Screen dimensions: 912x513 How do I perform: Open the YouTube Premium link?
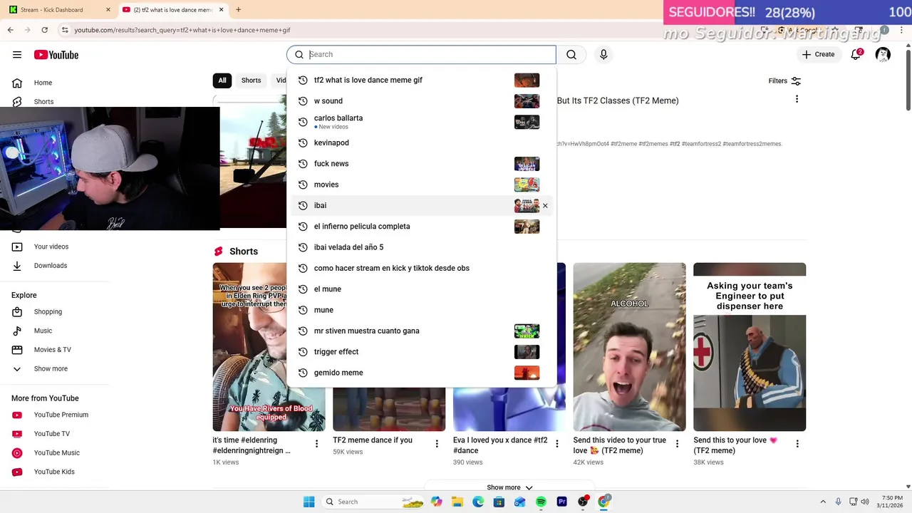point(61,415)
